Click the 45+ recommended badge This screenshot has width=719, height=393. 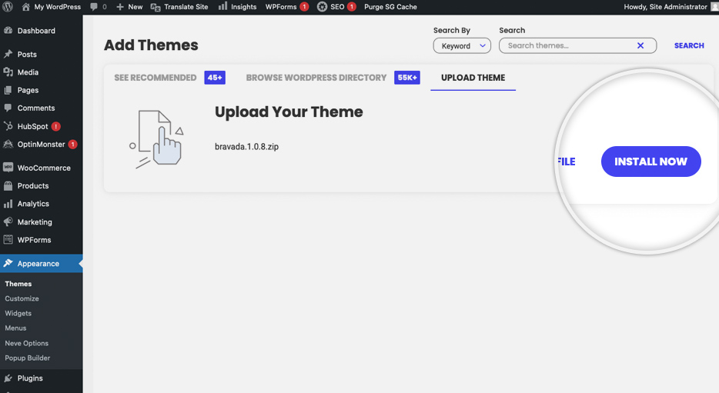[x=215, y=78]
